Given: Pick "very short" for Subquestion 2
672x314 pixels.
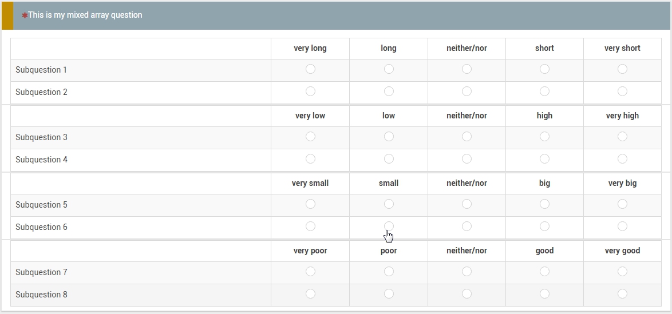Looking at the screenshot, I should pos(622,92).
